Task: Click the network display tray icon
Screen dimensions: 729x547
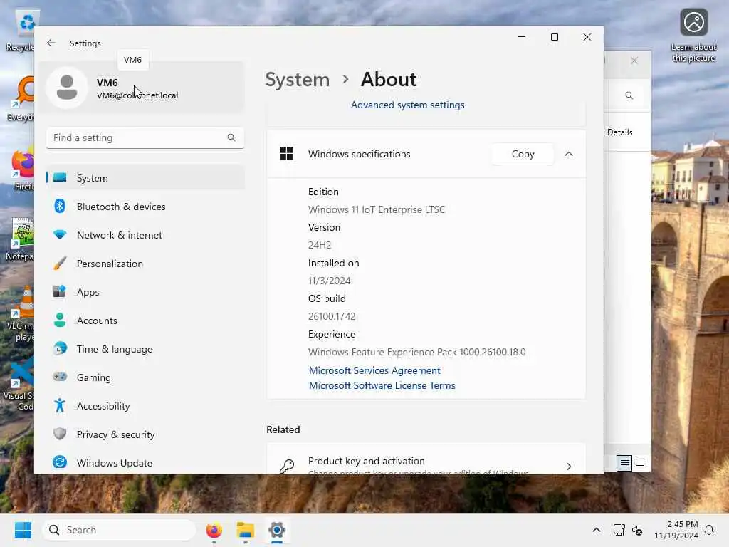Action: (619, 530)
